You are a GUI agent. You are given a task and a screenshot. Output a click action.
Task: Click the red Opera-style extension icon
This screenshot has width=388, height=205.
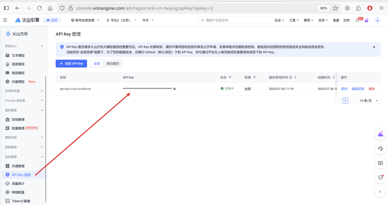(x=370, y=8)
